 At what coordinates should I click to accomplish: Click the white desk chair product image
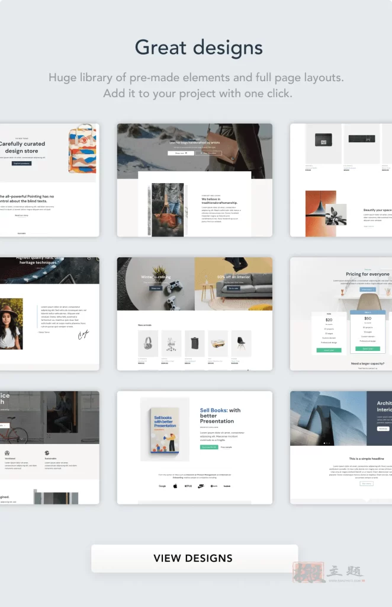(171, 344)
